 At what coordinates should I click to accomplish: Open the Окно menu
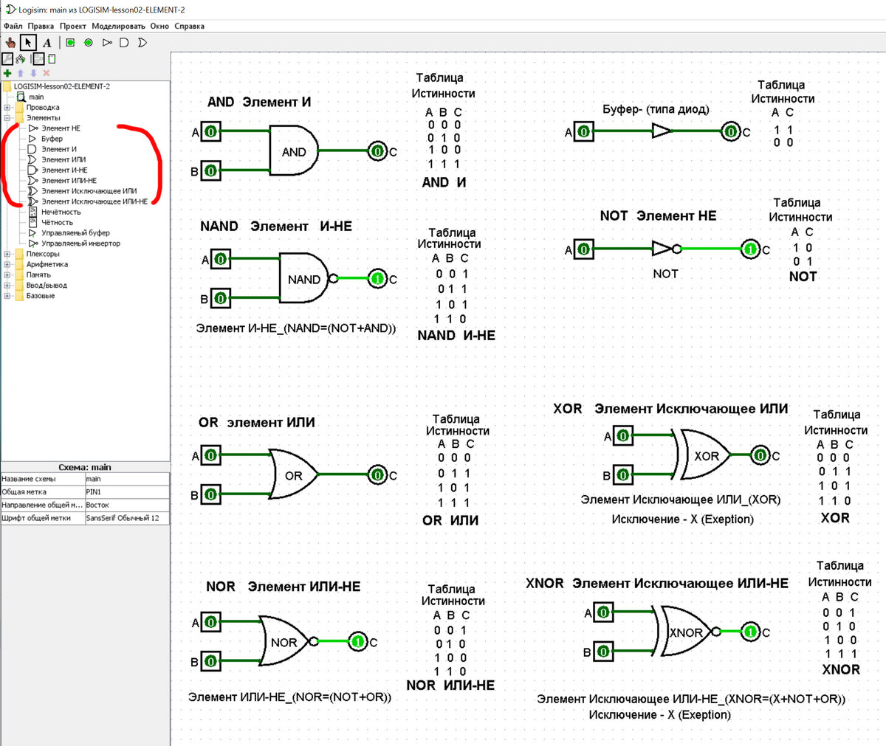tap(159, 26)
